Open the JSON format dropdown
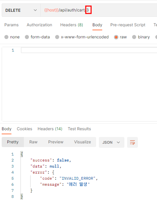 coord(111,142)
